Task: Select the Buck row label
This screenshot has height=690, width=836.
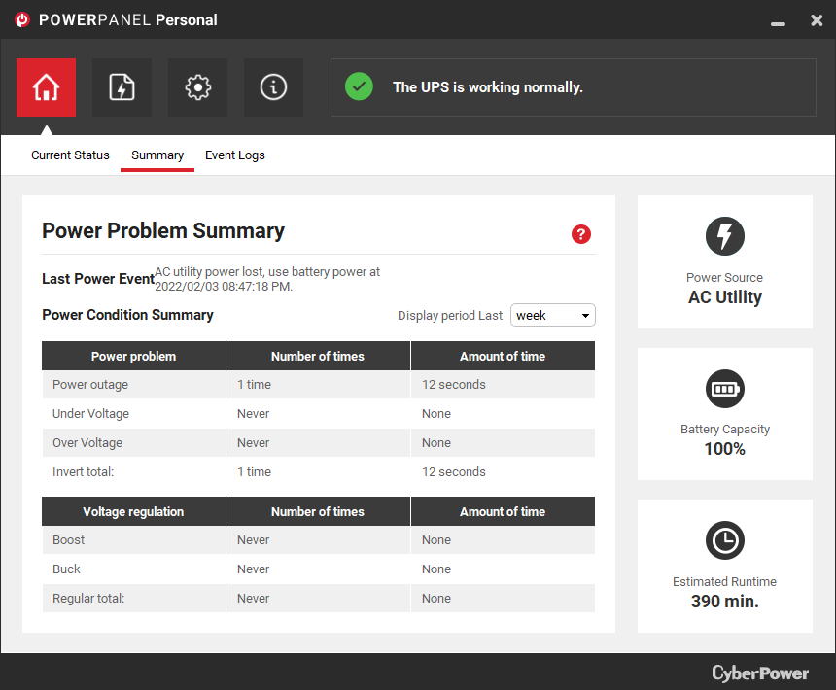Action: 66,569
